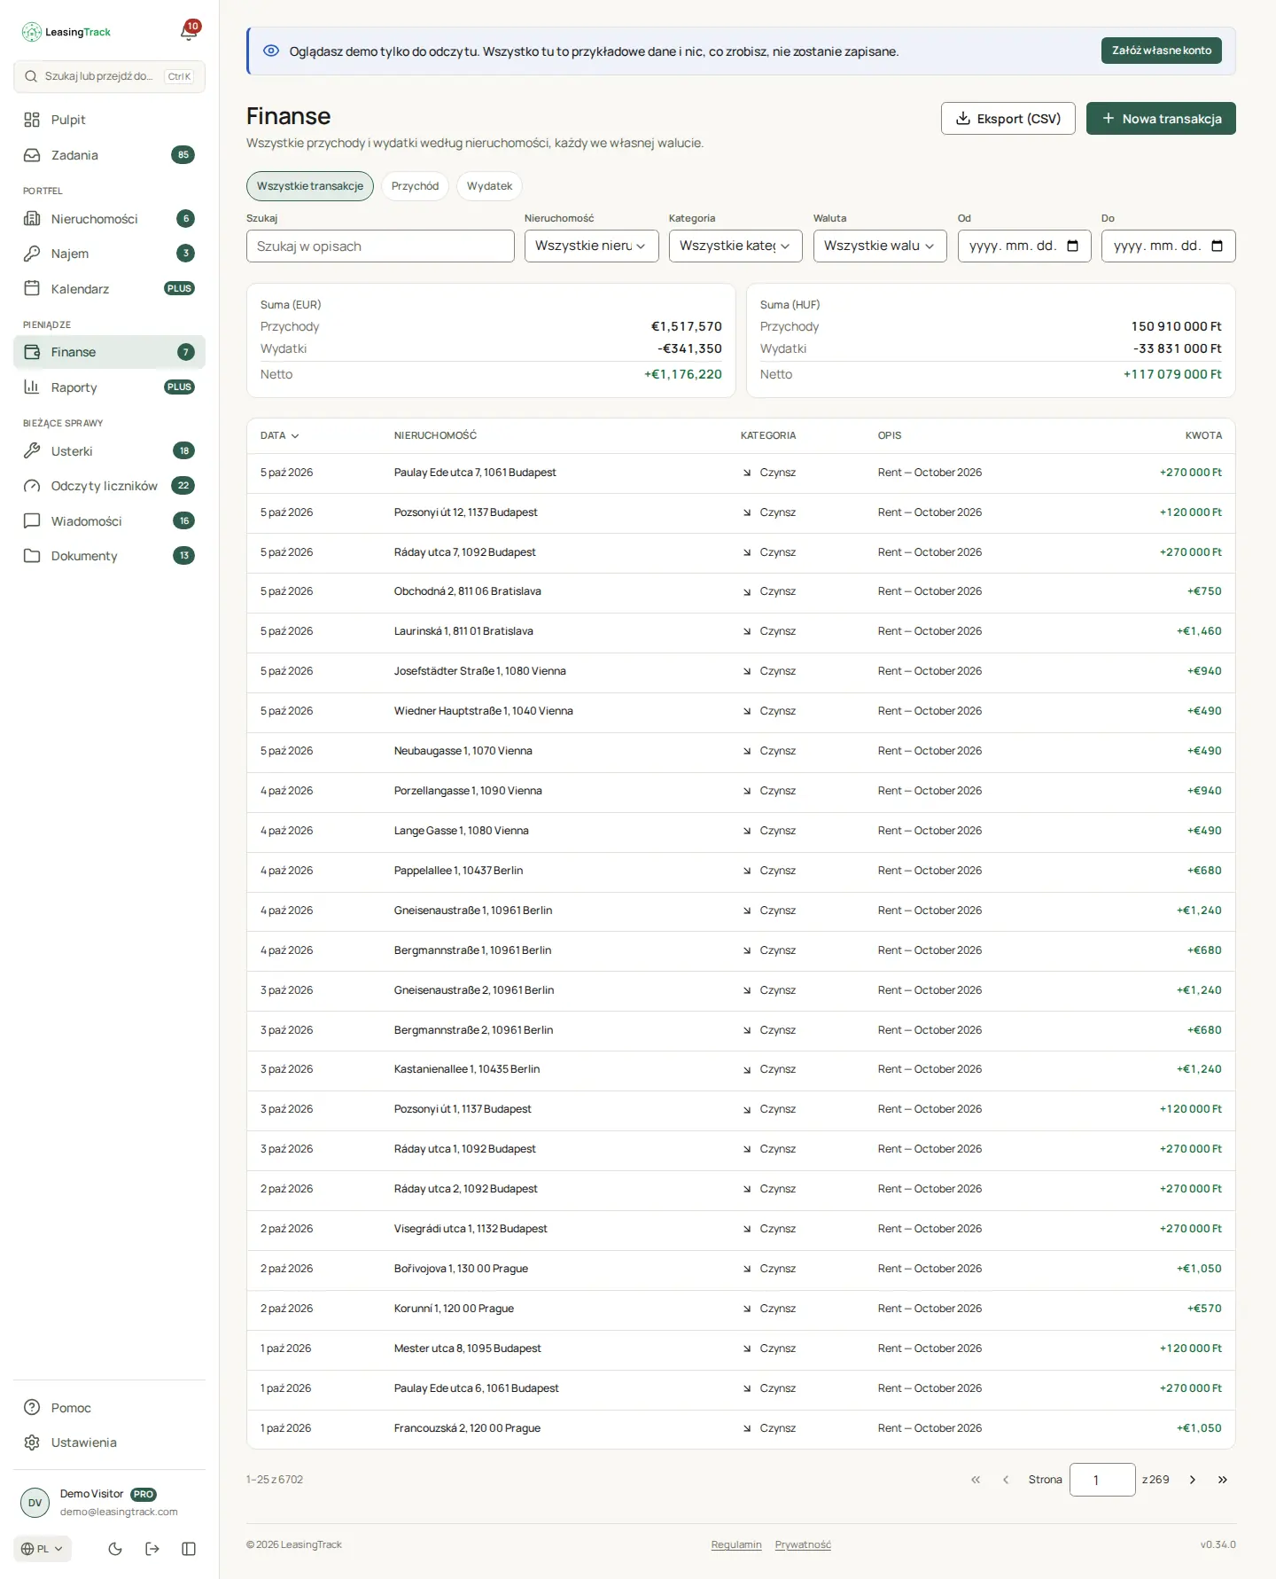Open Pomoc help page
The image size is (1276, 1579).
point(109,1408)
